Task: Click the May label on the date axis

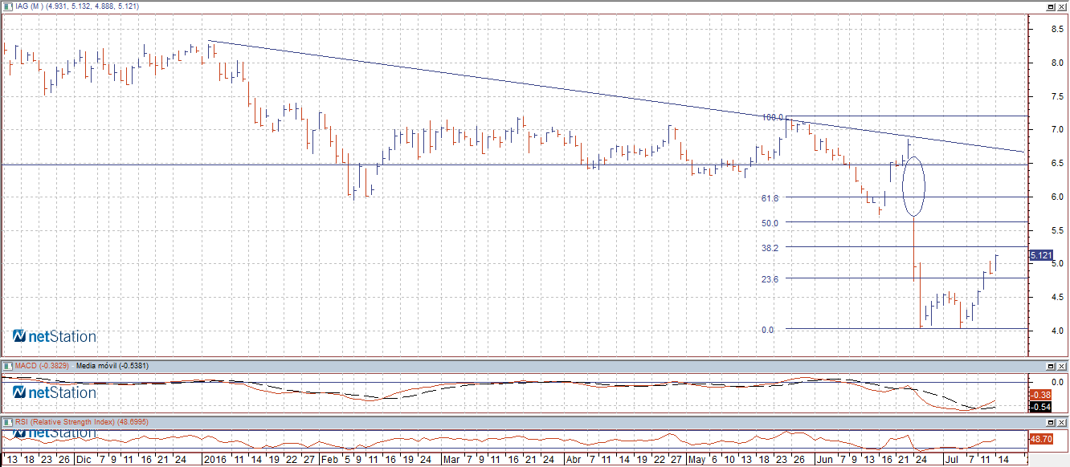Action: coord(697,461)
